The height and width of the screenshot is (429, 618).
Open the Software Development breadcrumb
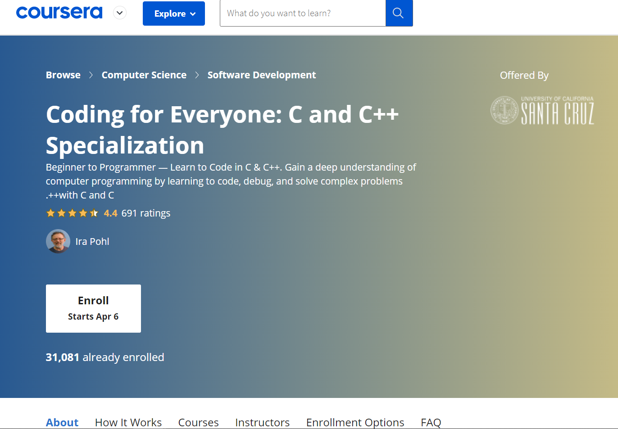click(262, 75)
